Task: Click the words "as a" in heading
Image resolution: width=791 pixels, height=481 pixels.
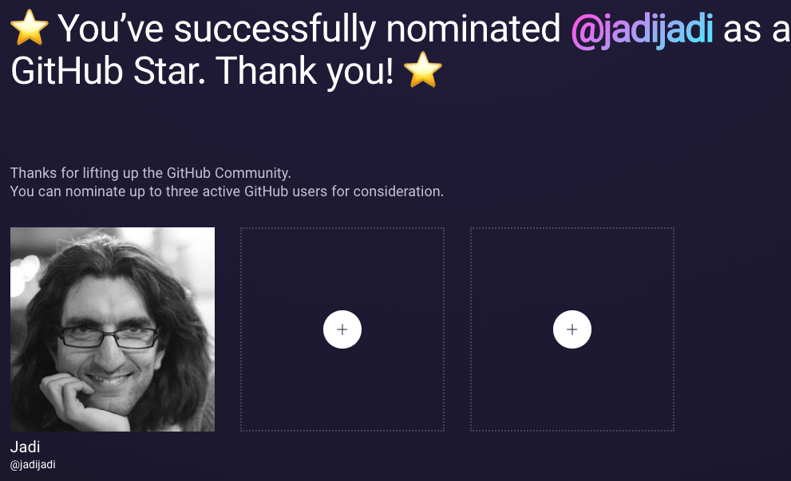Action: (757, 30)
